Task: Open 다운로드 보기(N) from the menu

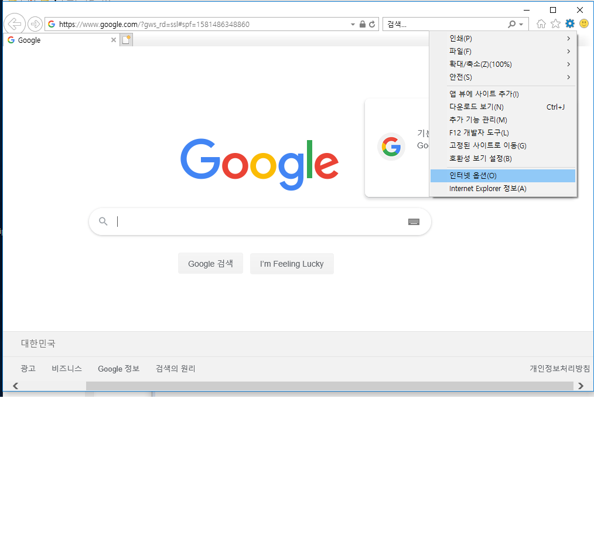Action: coord(503,107)
